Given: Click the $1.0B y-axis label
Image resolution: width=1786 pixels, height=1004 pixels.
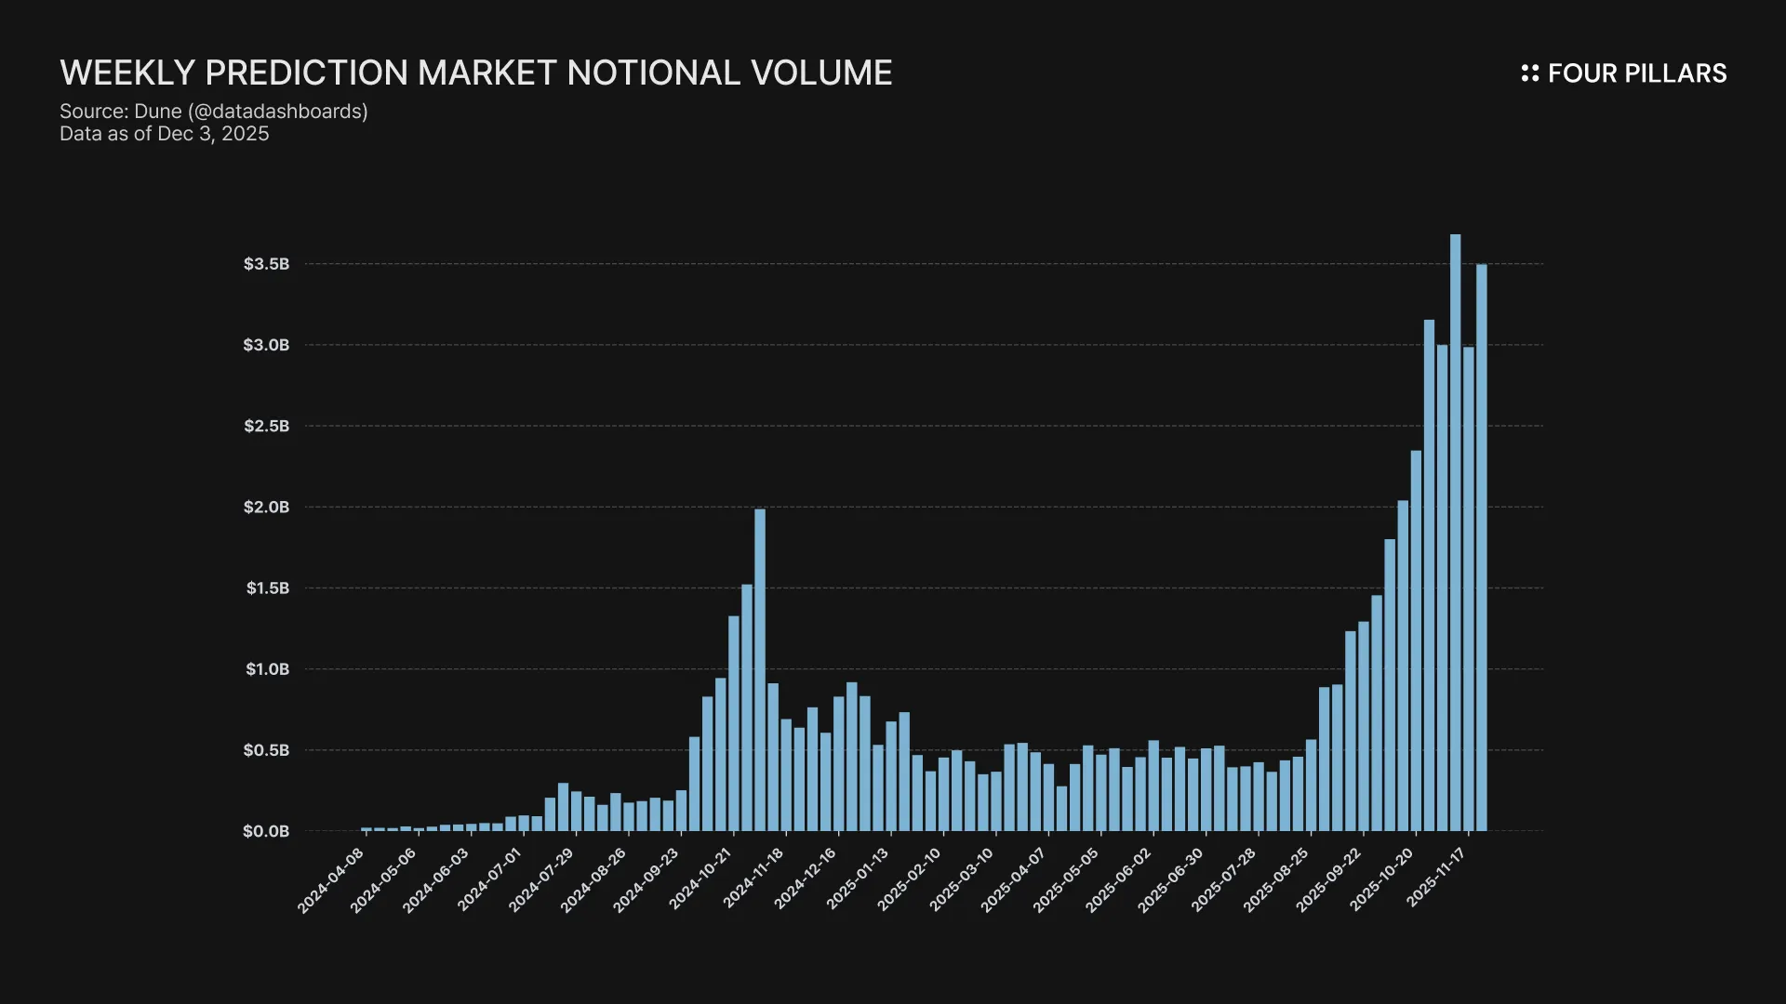Looking at the screenshot, I should 267,669.
